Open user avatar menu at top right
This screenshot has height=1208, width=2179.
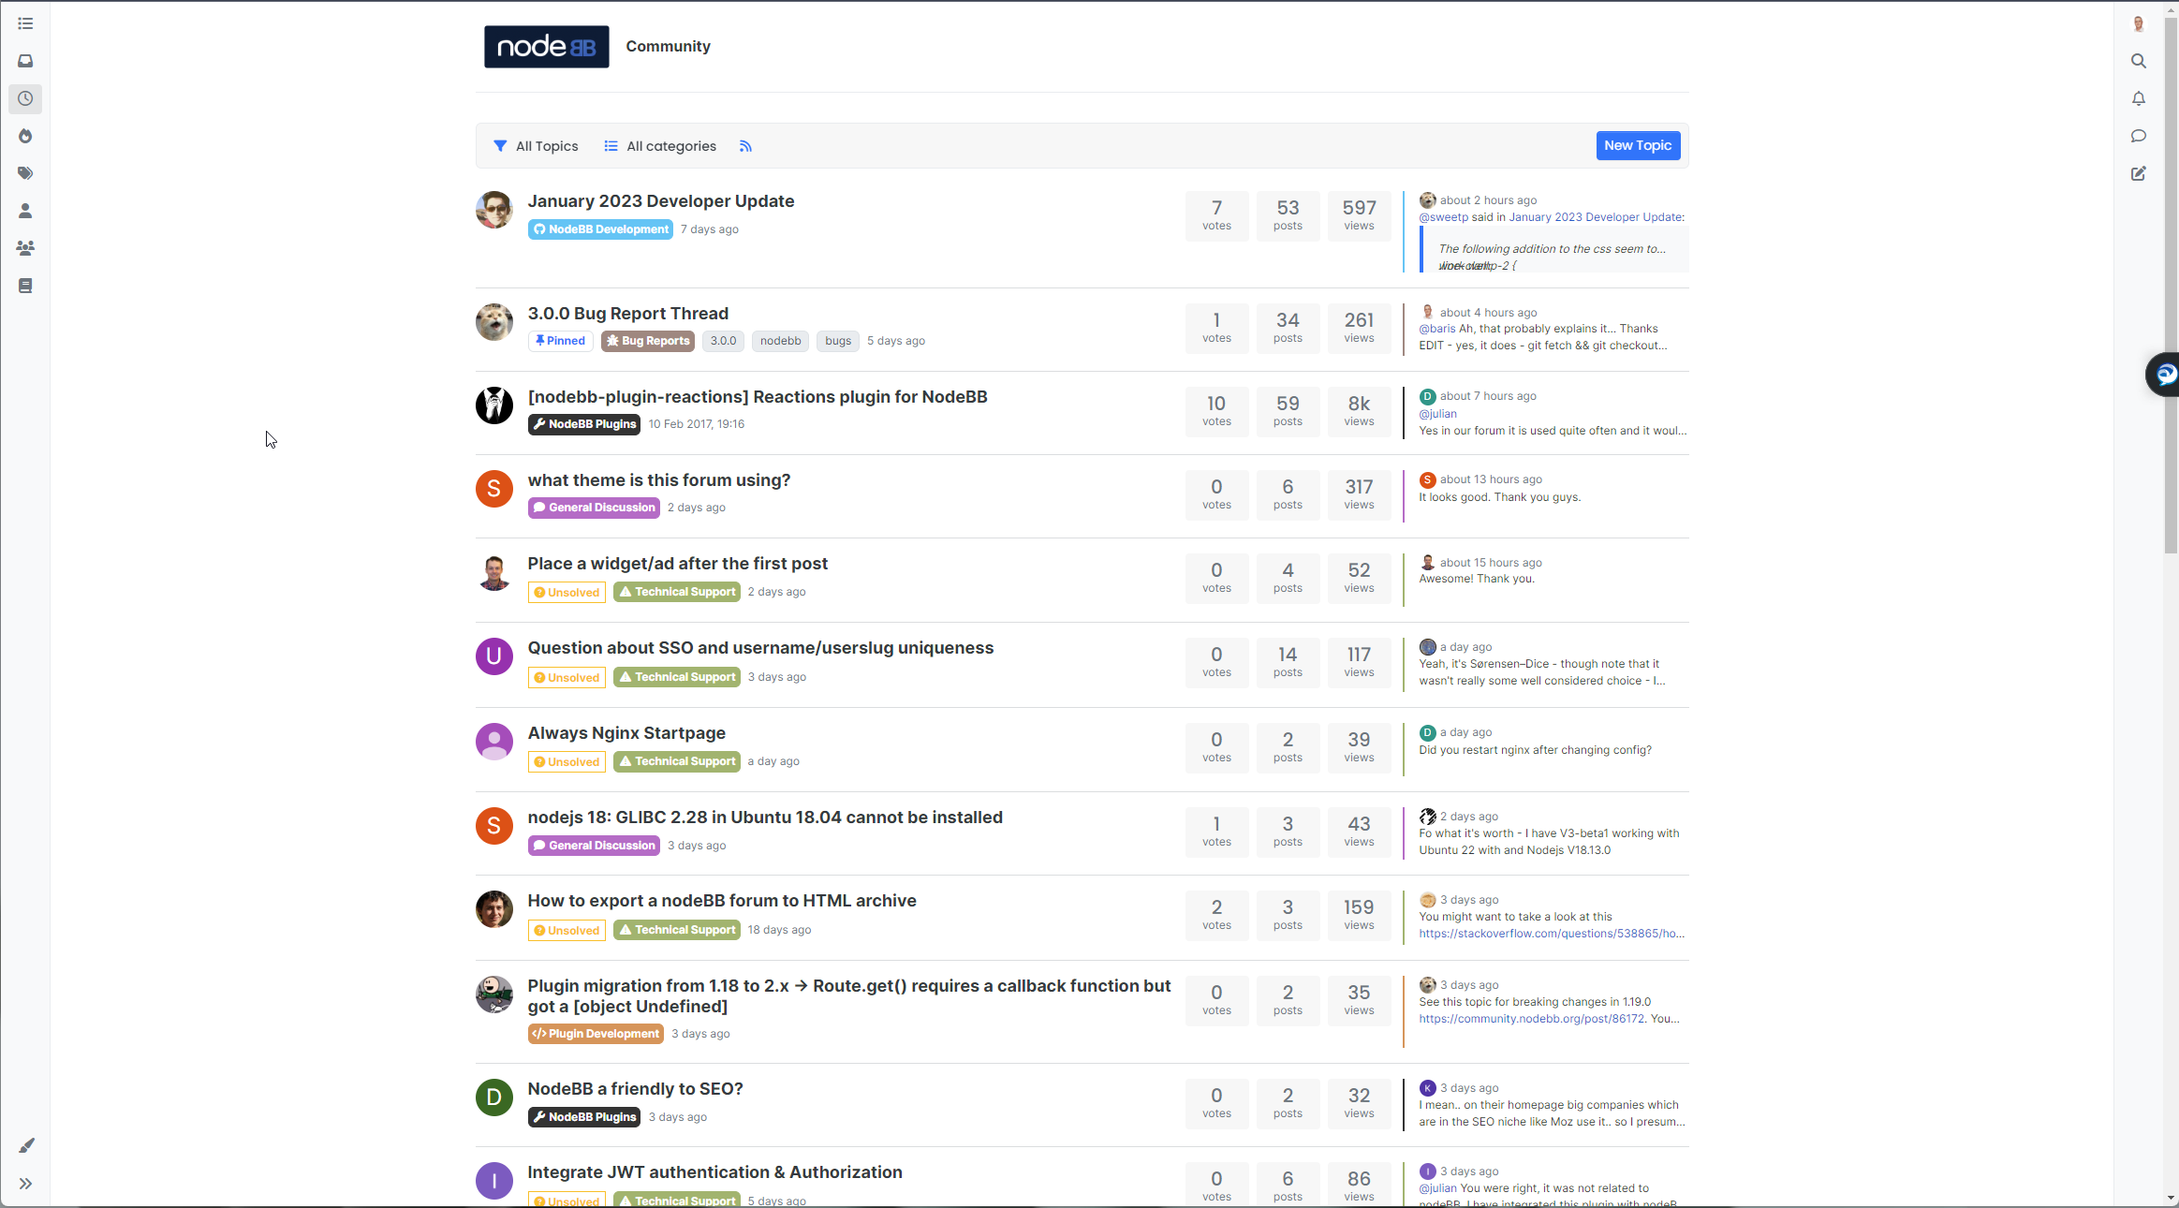tap(2139, 23)
